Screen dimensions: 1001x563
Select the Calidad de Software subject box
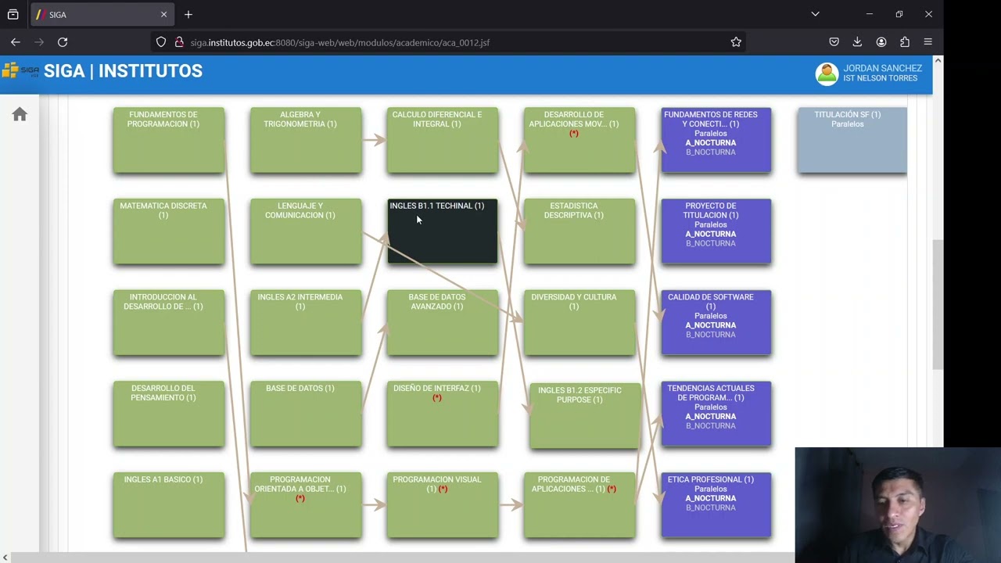coord(716,323)
